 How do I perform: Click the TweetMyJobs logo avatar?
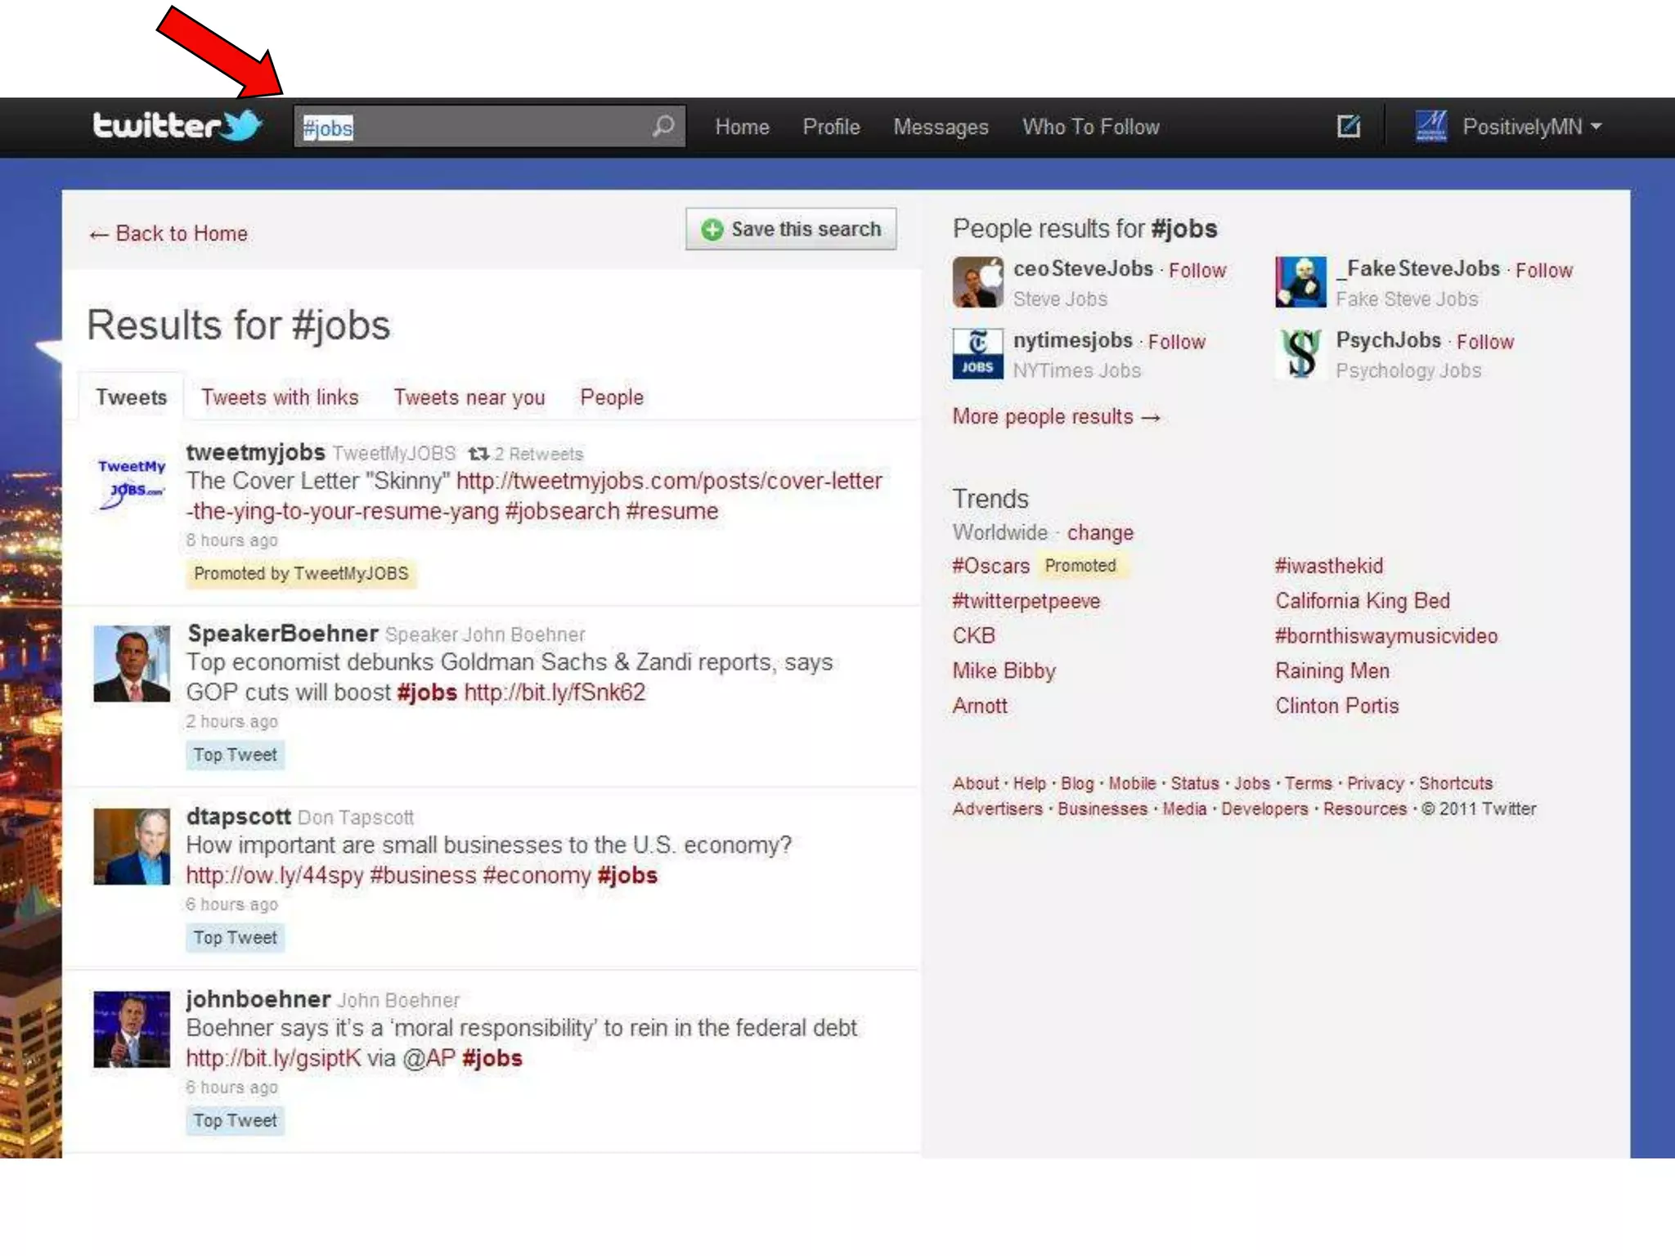132,482
